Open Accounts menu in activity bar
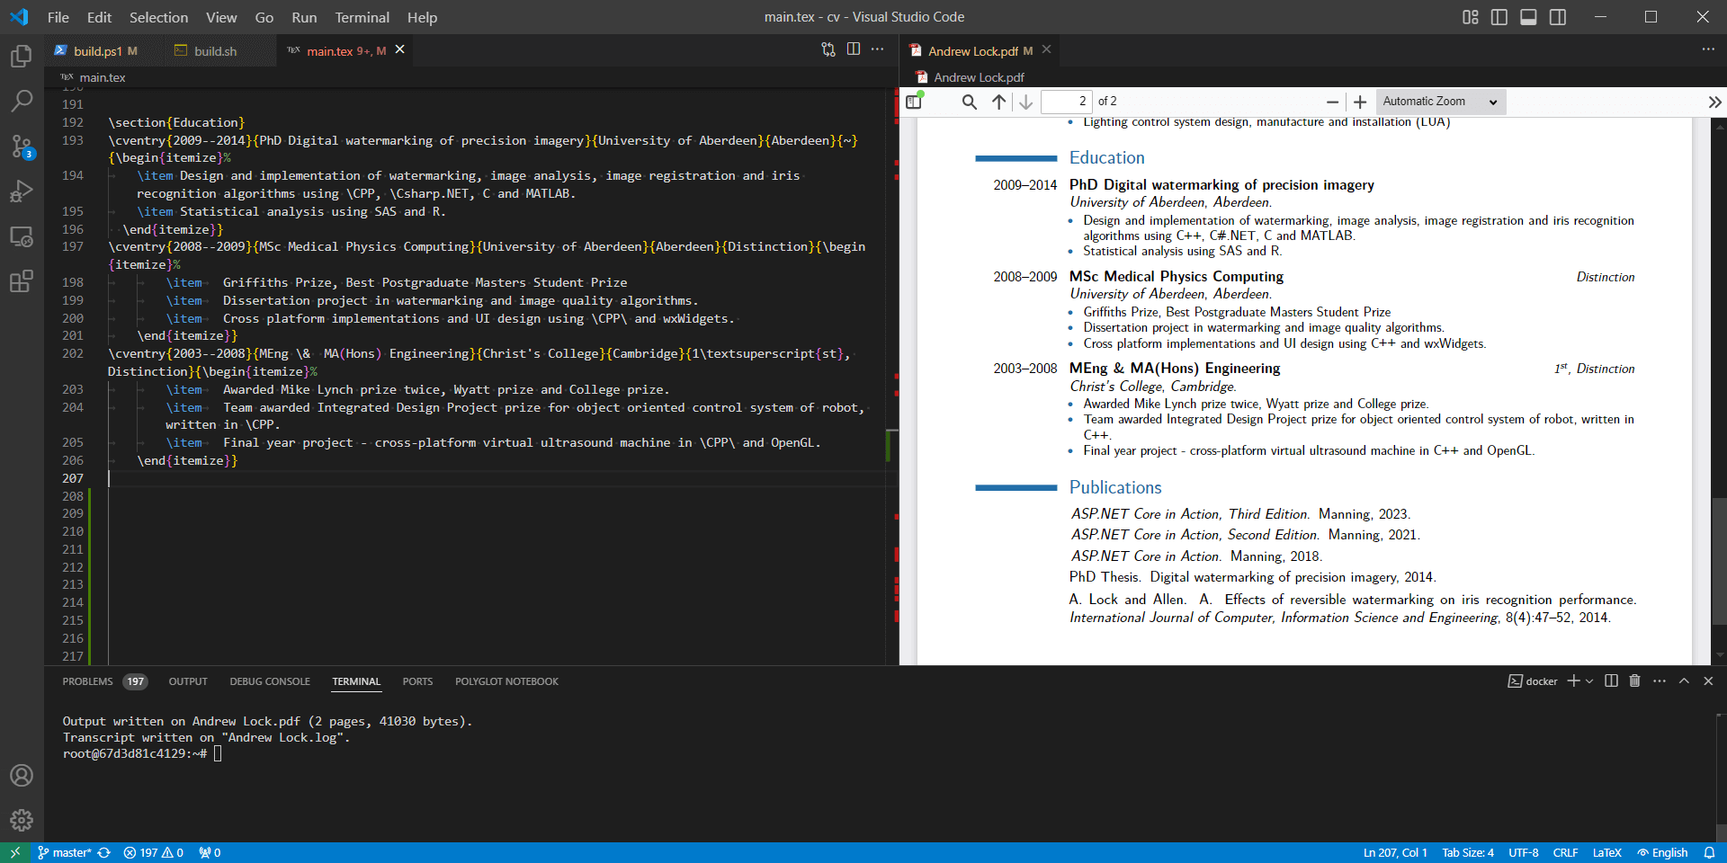1727x863 pixels. click(22, 775)
